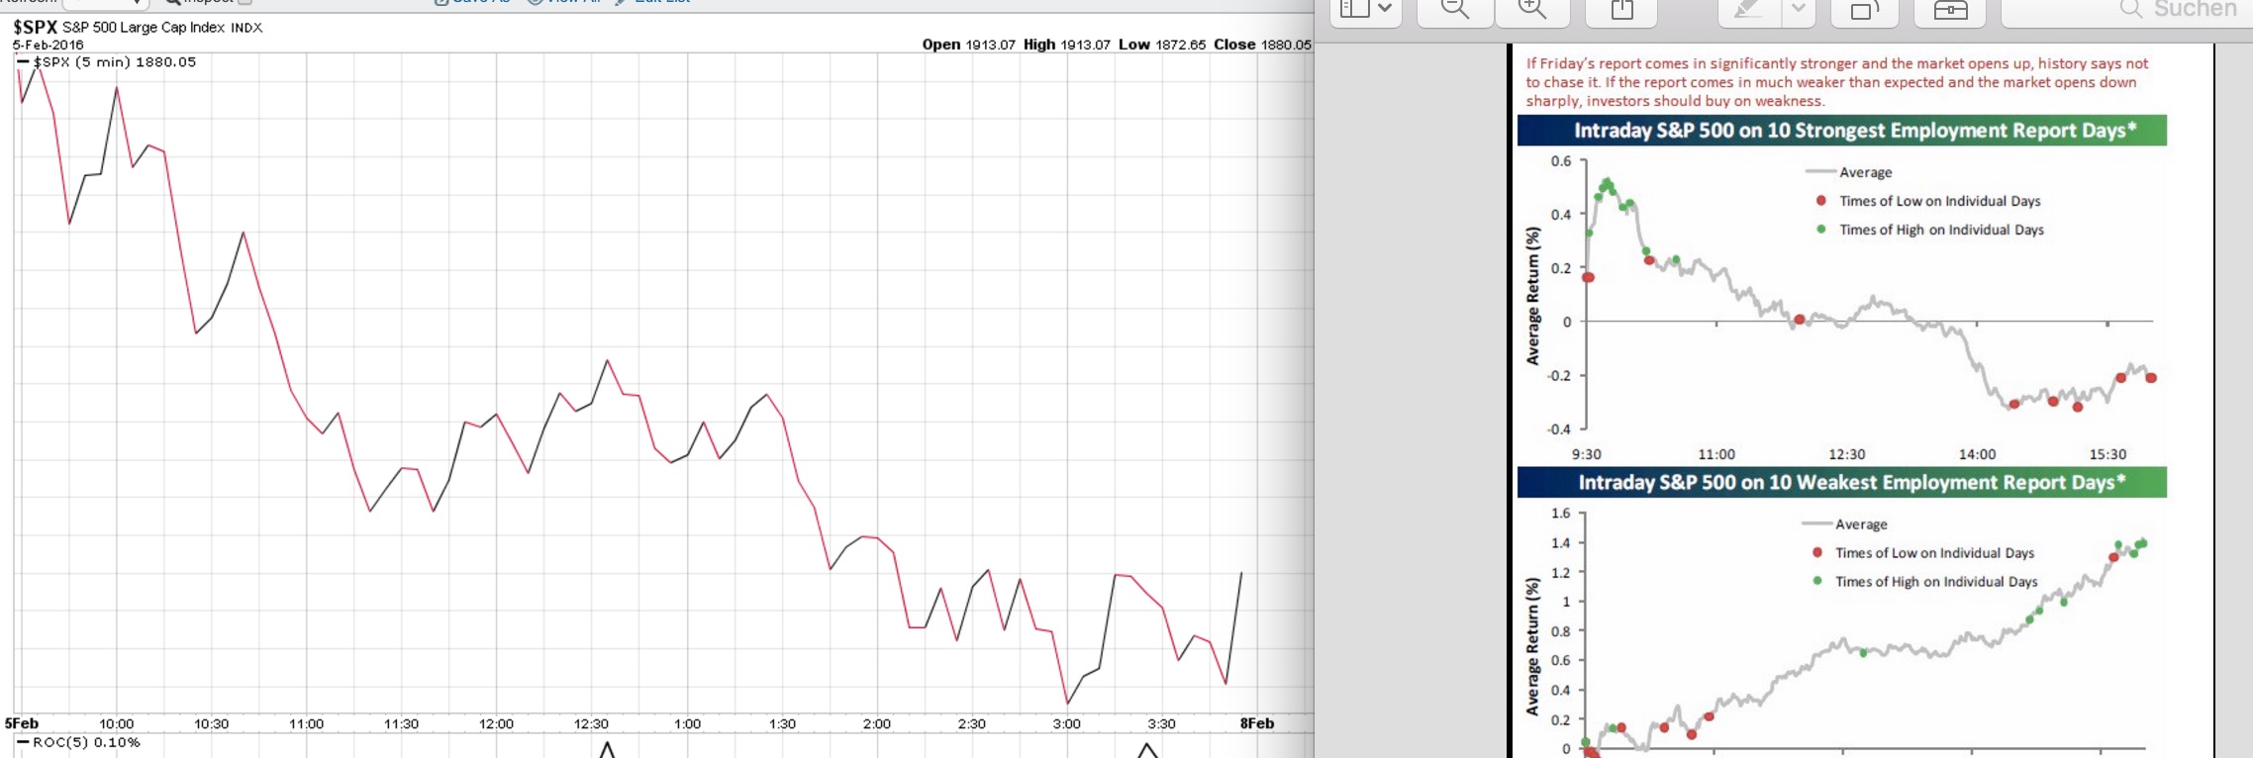Click the Open 1913.07 value
Viewport: 2253px width, 758px height.
pos(968,45)
